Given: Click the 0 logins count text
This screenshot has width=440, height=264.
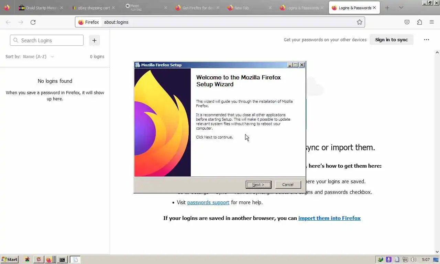Looking at the screenshot, I should [97, 56].
